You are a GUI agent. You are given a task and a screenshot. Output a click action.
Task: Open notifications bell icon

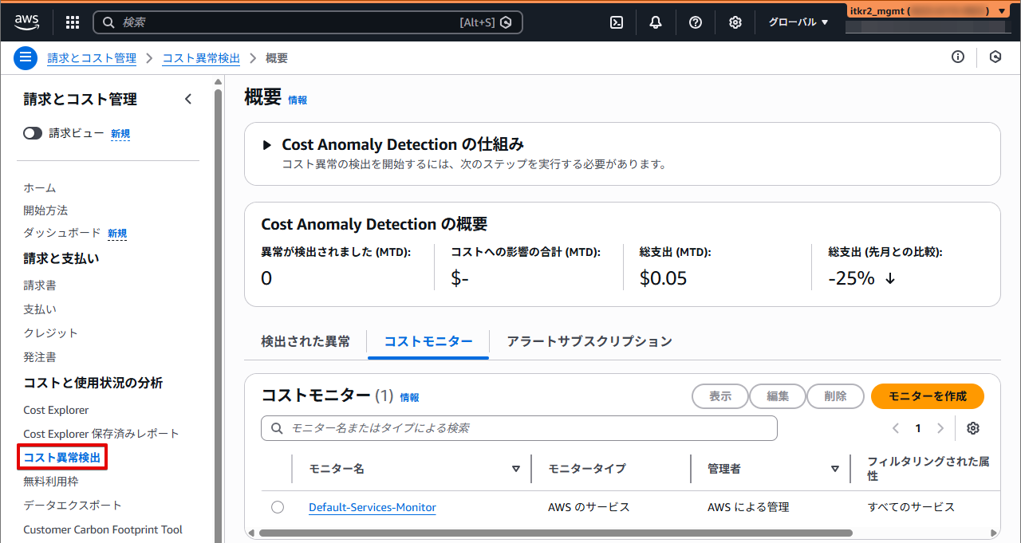point(656,22)
